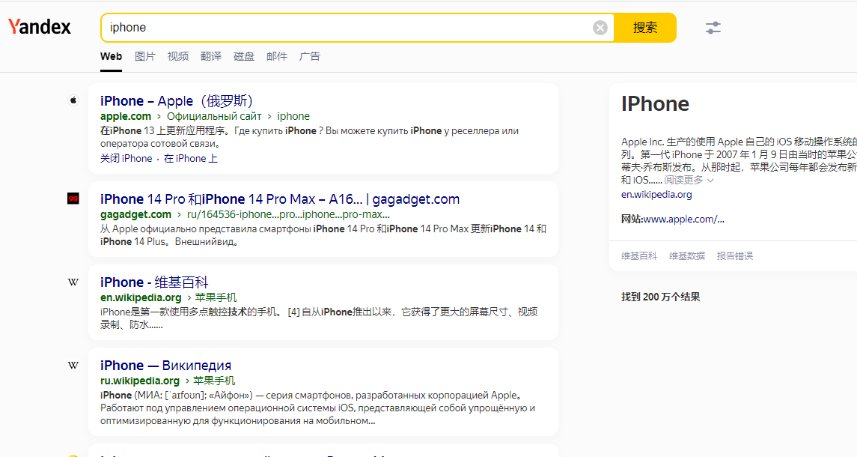Switch to the 视频 tab
Viewport: 857px width, 457px height.
click(x=178, y=56)
